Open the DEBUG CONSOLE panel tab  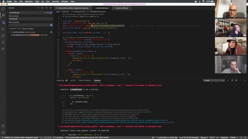(x=85, y=81)
